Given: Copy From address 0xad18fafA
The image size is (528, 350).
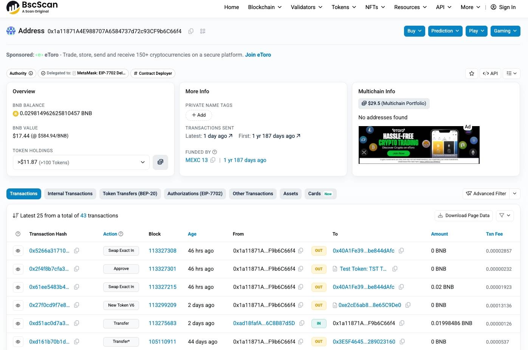Looking at the screenshot, I should [x=302, y=323].
